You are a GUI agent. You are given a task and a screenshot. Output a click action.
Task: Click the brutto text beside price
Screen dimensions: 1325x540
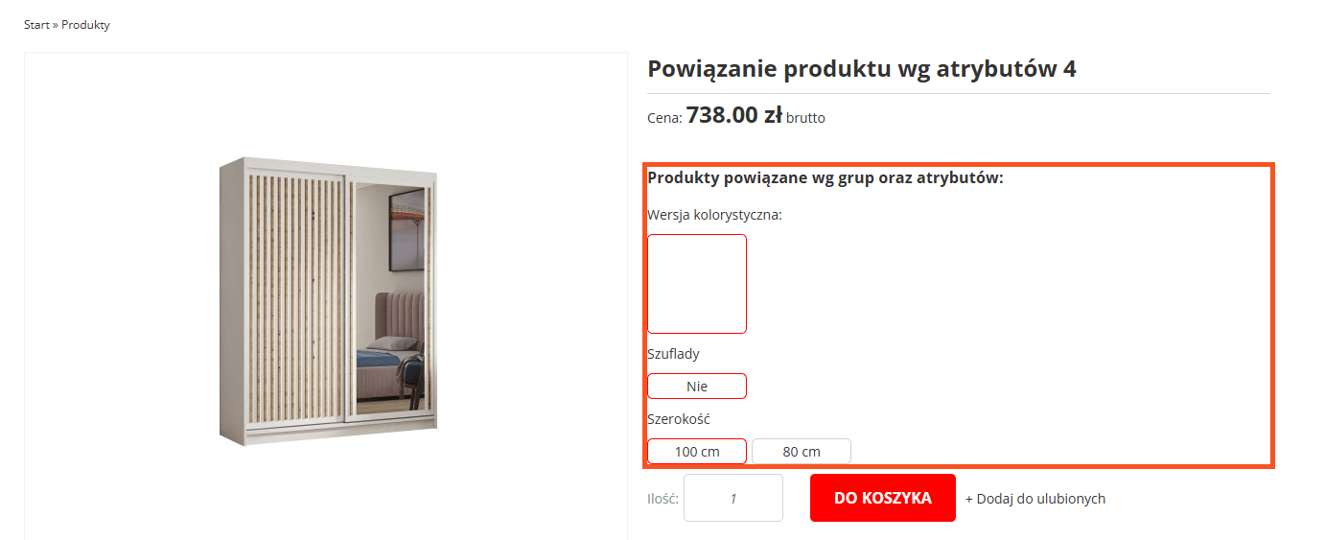click(x=805, y=118)
